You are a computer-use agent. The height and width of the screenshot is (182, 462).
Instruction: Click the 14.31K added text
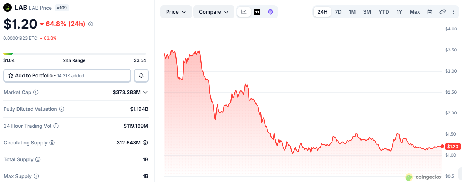tap(71, 76)
